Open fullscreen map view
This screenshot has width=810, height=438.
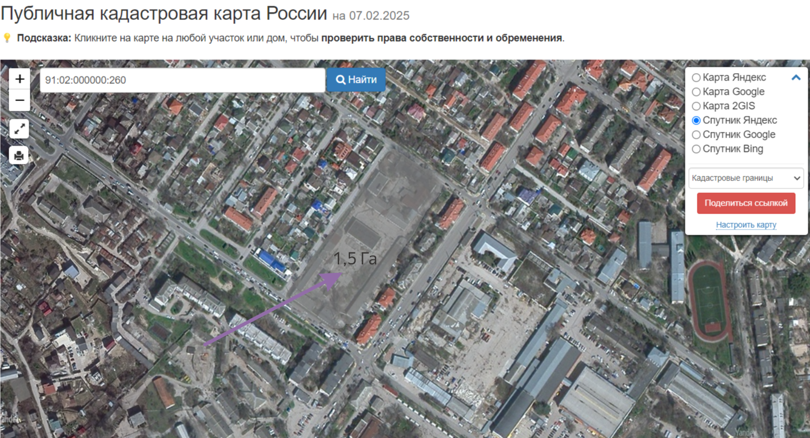[x=19, y=129]
